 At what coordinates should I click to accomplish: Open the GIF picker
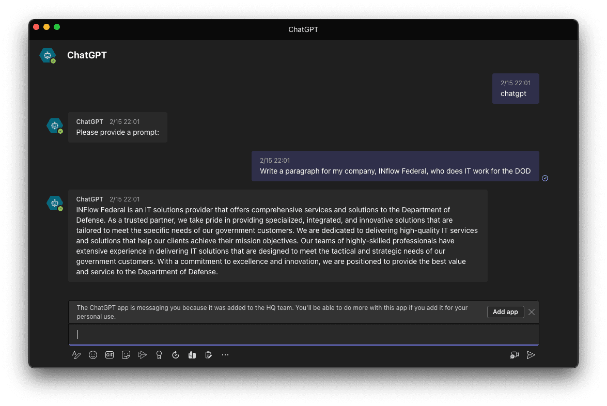pyautogui.click(x=110, y=355)
